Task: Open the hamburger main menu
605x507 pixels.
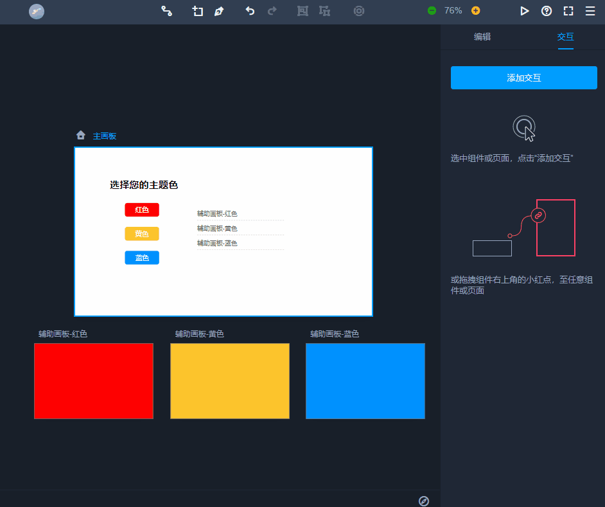Action: (x=590, y=11)
